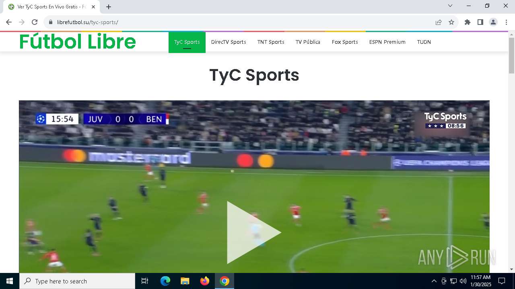The image size is (515, 289).
Task: Open the network tray icon
Action: coord(453,281)
